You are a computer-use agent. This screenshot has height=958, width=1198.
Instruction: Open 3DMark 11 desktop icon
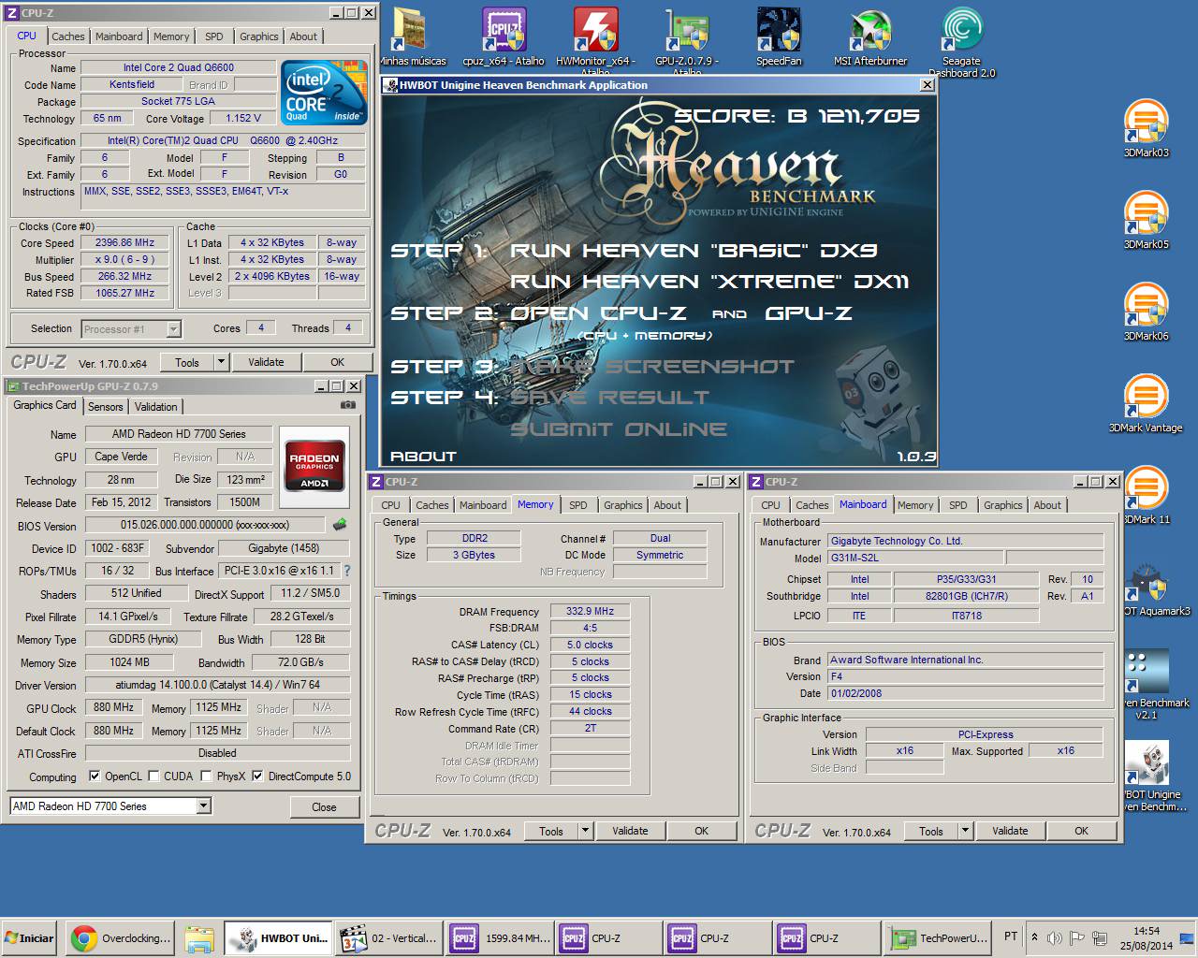click(x=1146, y=495)
